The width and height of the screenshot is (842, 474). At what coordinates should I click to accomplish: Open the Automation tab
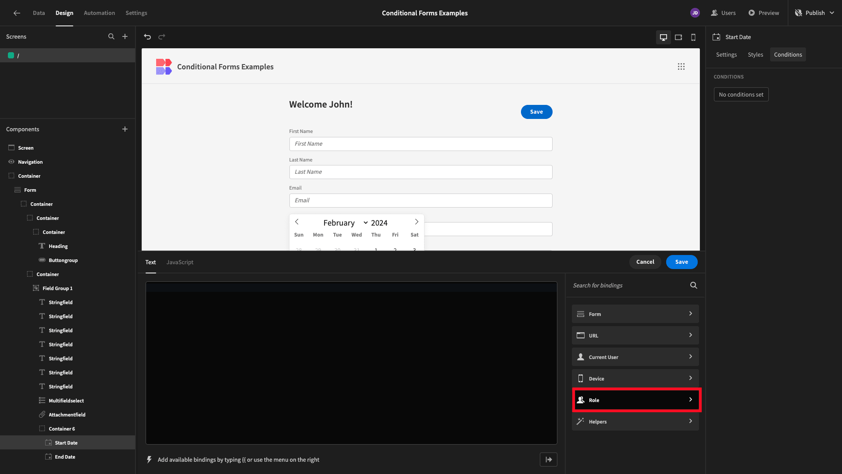click(x=100, y=13)
